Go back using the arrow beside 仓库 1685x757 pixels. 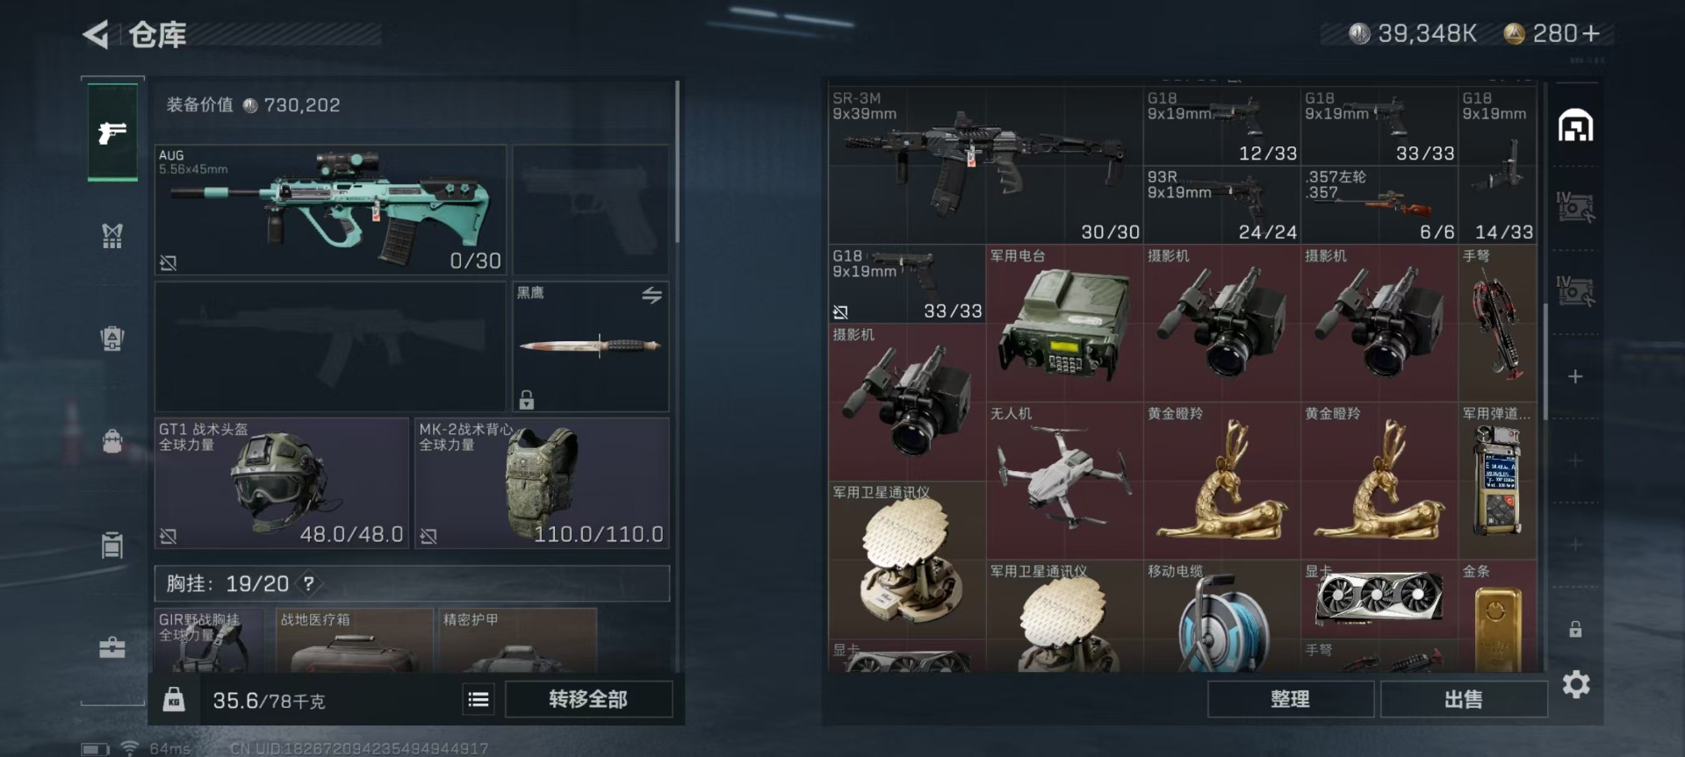(96, 35)
